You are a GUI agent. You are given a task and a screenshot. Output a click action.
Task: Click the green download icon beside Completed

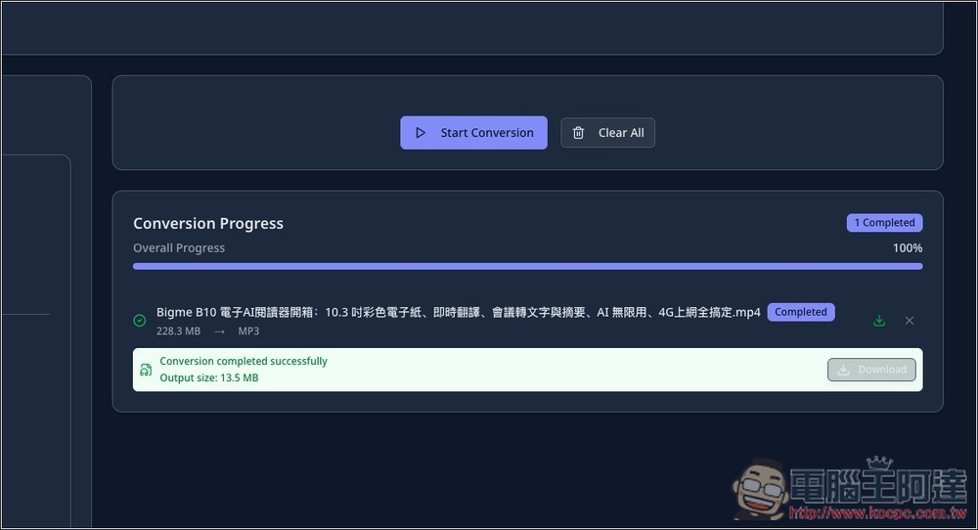(879, 321)
